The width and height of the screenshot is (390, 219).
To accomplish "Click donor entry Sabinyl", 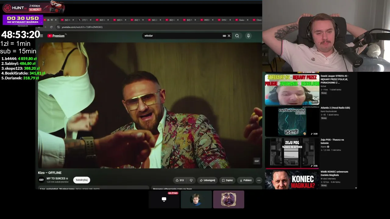I will [18, 64].
